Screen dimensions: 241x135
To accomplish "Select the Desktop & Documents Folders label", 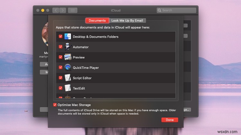I will tap(96, 37).
